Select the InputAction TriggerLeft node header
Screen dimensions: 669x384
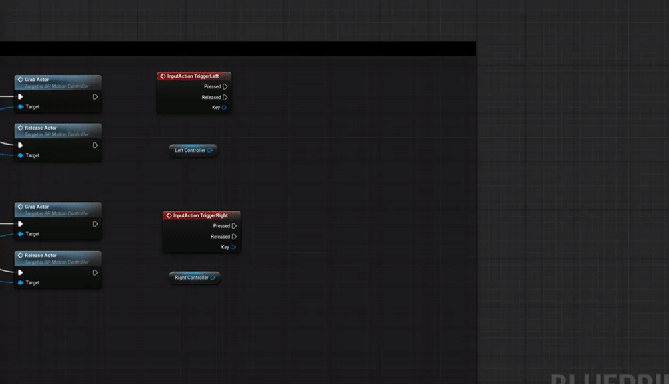(194, 76)
